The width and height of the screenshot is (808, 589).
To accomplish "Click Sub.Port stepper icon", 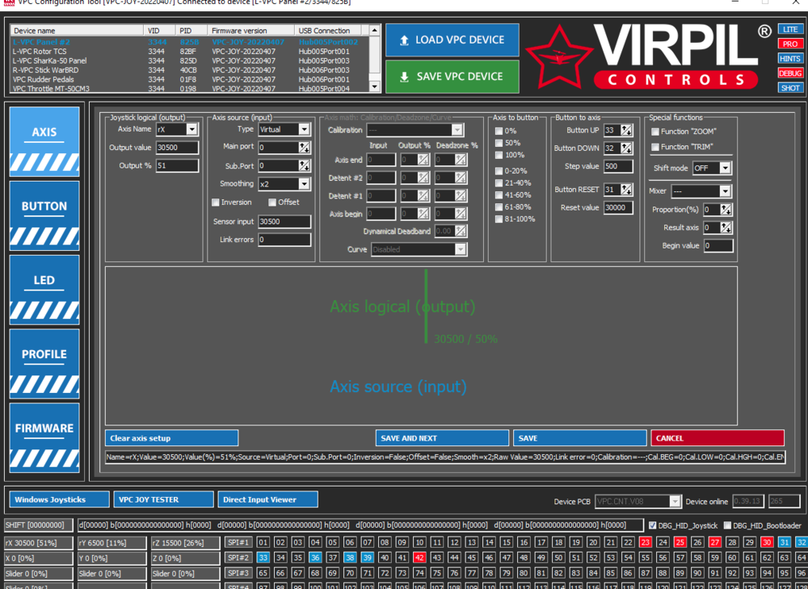I will pyautogui.click(x=305, y=167).
